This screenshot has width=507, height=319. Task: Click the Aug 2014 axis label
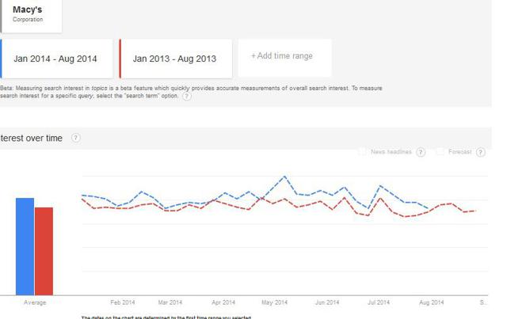coord(431,302)
